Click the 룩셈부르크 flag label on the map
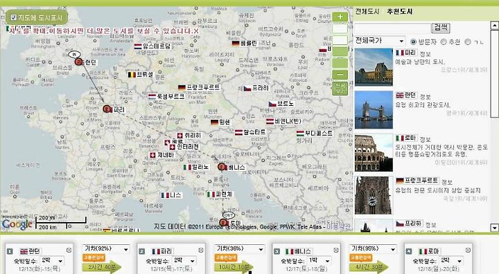Screen dimensions: 499x274 coord(166,96)
